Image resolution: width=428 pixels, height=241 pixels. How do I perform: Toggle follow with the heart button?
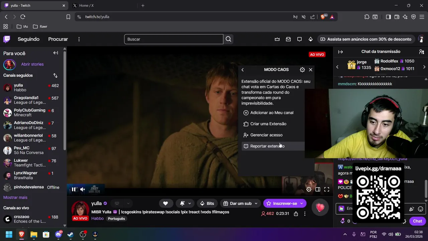coord(166,204)
